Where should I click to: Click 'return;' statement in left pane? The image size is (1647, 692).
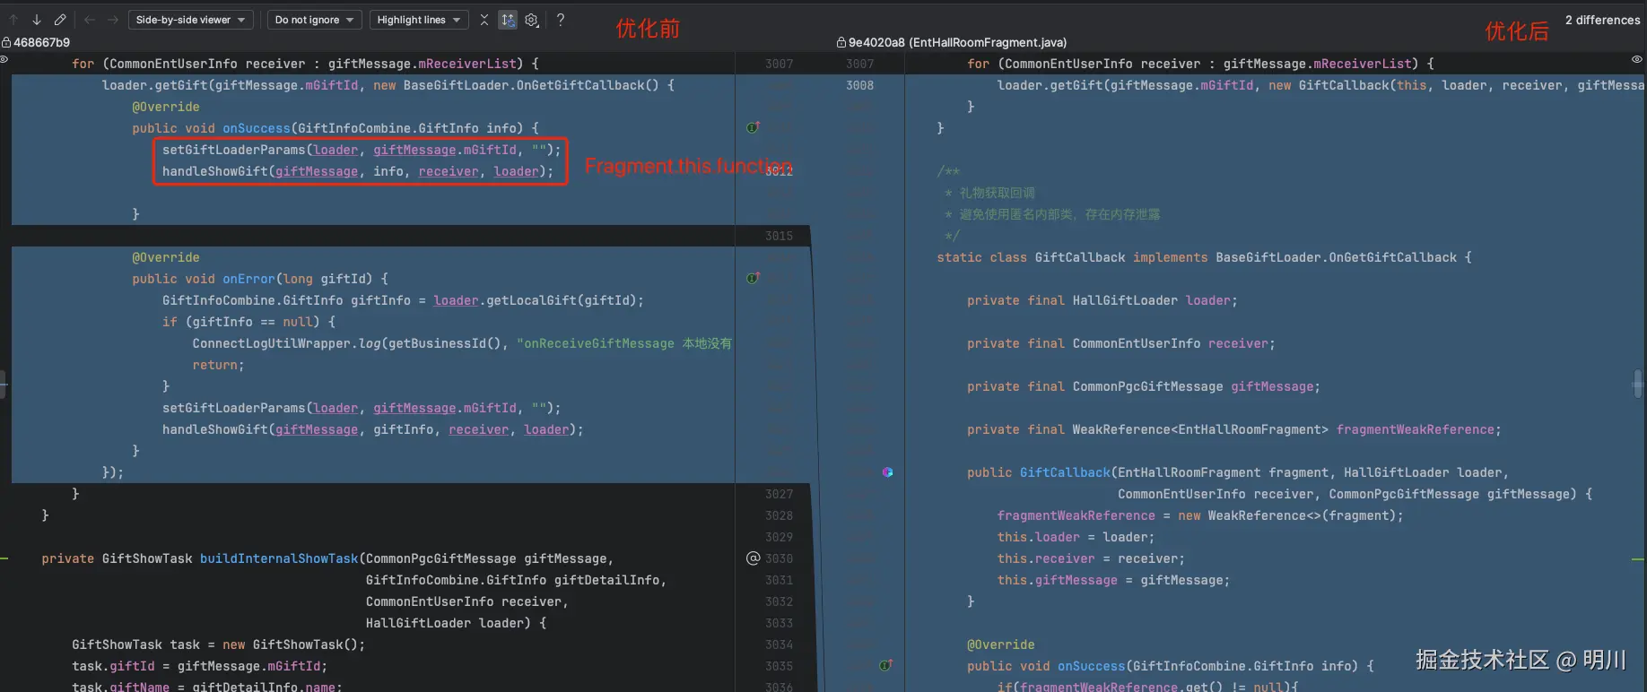tap(218, 365)
